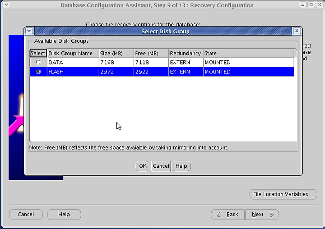
Task: Click MOUNTED state in FLASH row
Action: click(x=249, y=72)
